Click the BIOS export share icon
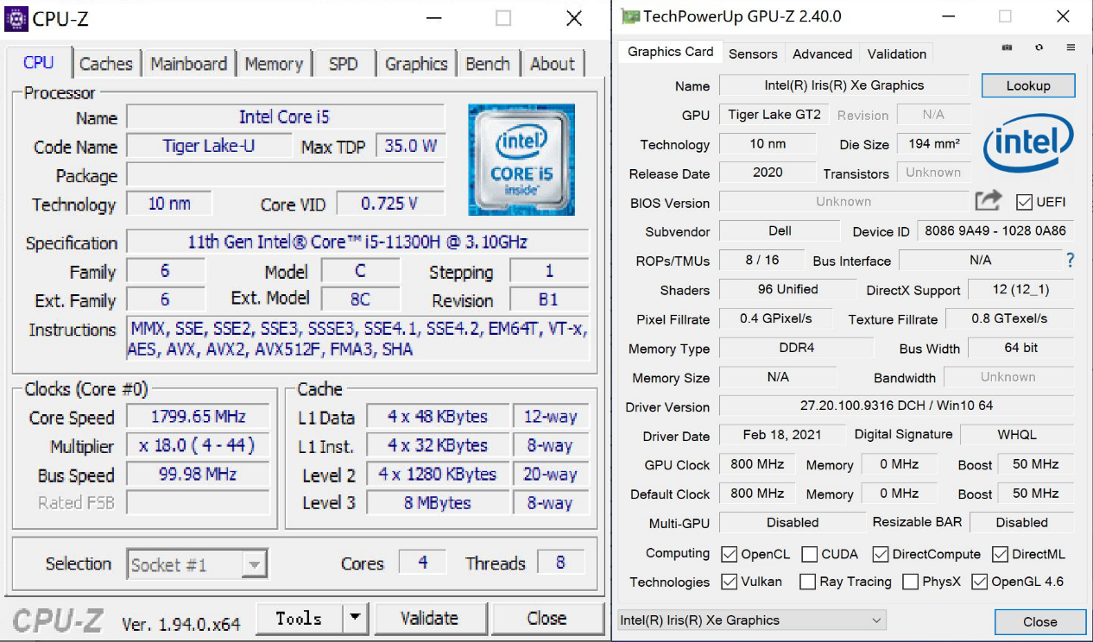The image size is (1093, 642). 989,201
